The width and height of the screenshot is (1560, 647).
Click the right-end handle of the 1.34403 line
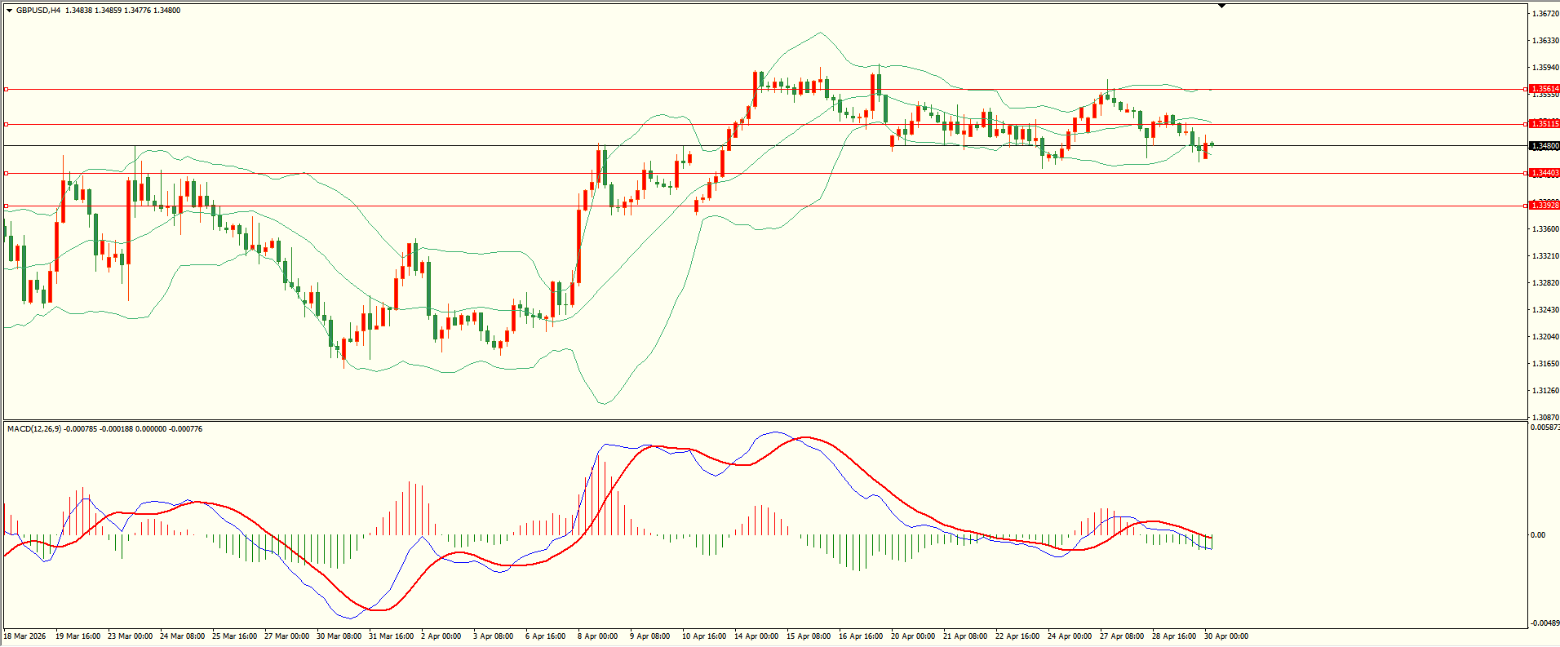click(x=1526, y=173)
